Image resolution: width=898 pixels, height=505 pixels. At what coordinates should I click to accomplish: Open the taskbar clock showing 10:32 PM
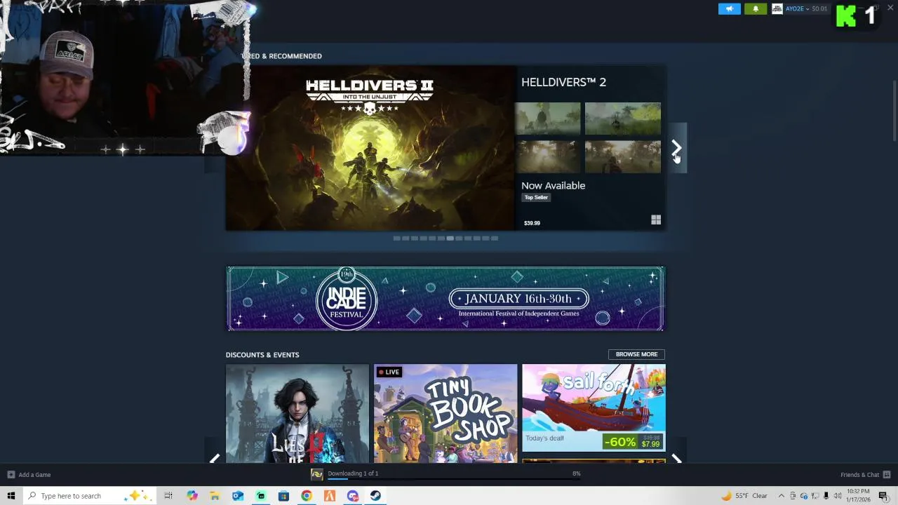point(858,496)
